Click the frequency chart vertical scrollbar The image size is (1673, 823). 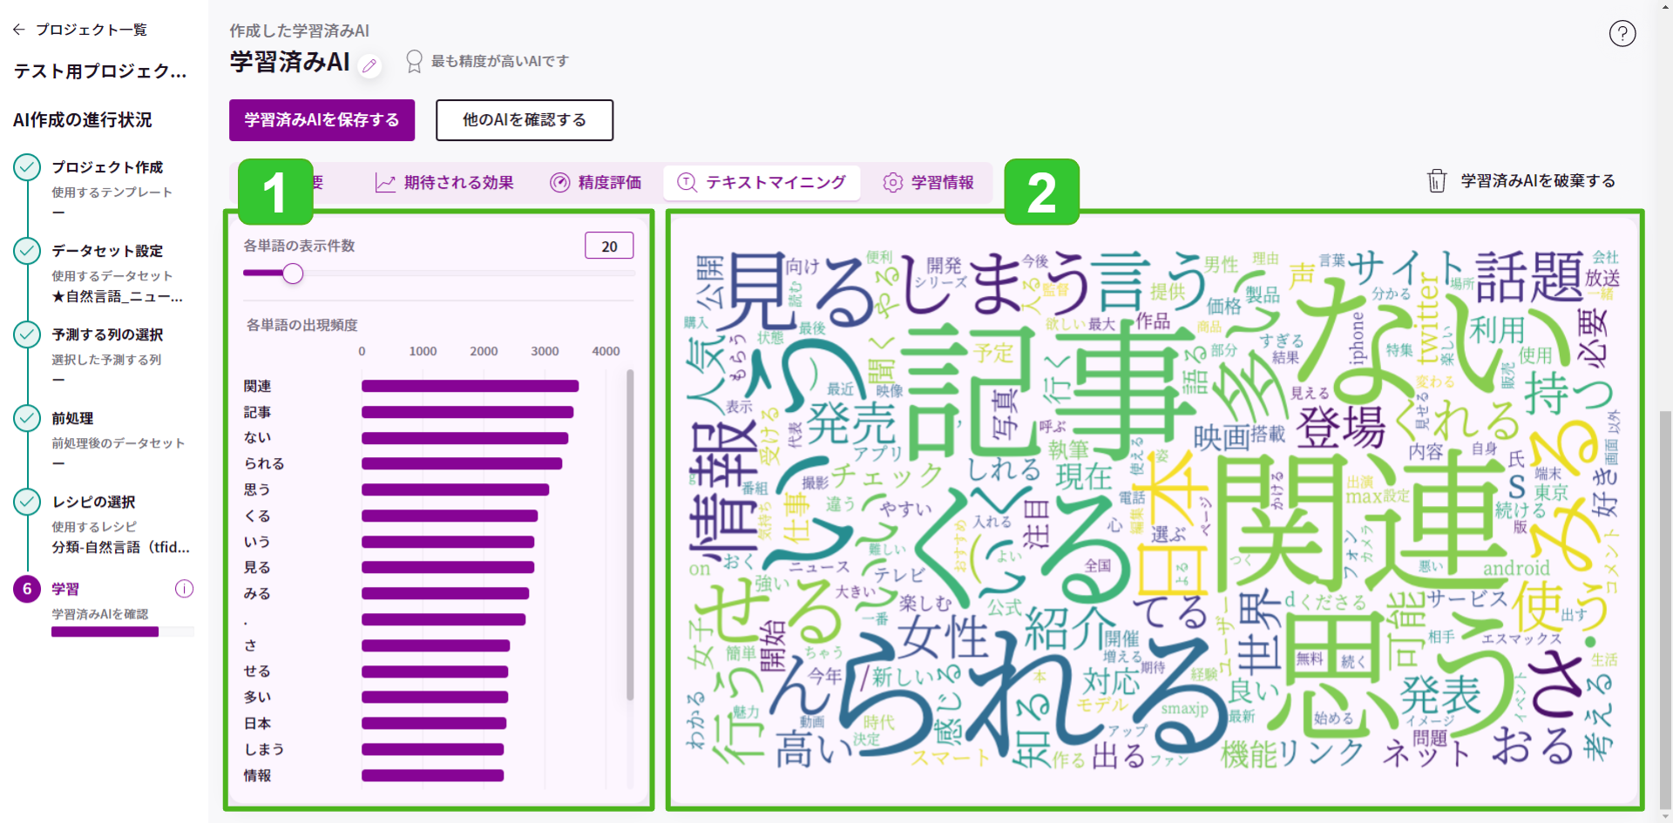pos(630,535)
